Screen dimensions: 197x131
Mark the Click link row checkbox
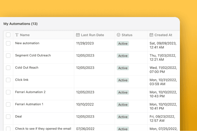[x=8, y=80]
